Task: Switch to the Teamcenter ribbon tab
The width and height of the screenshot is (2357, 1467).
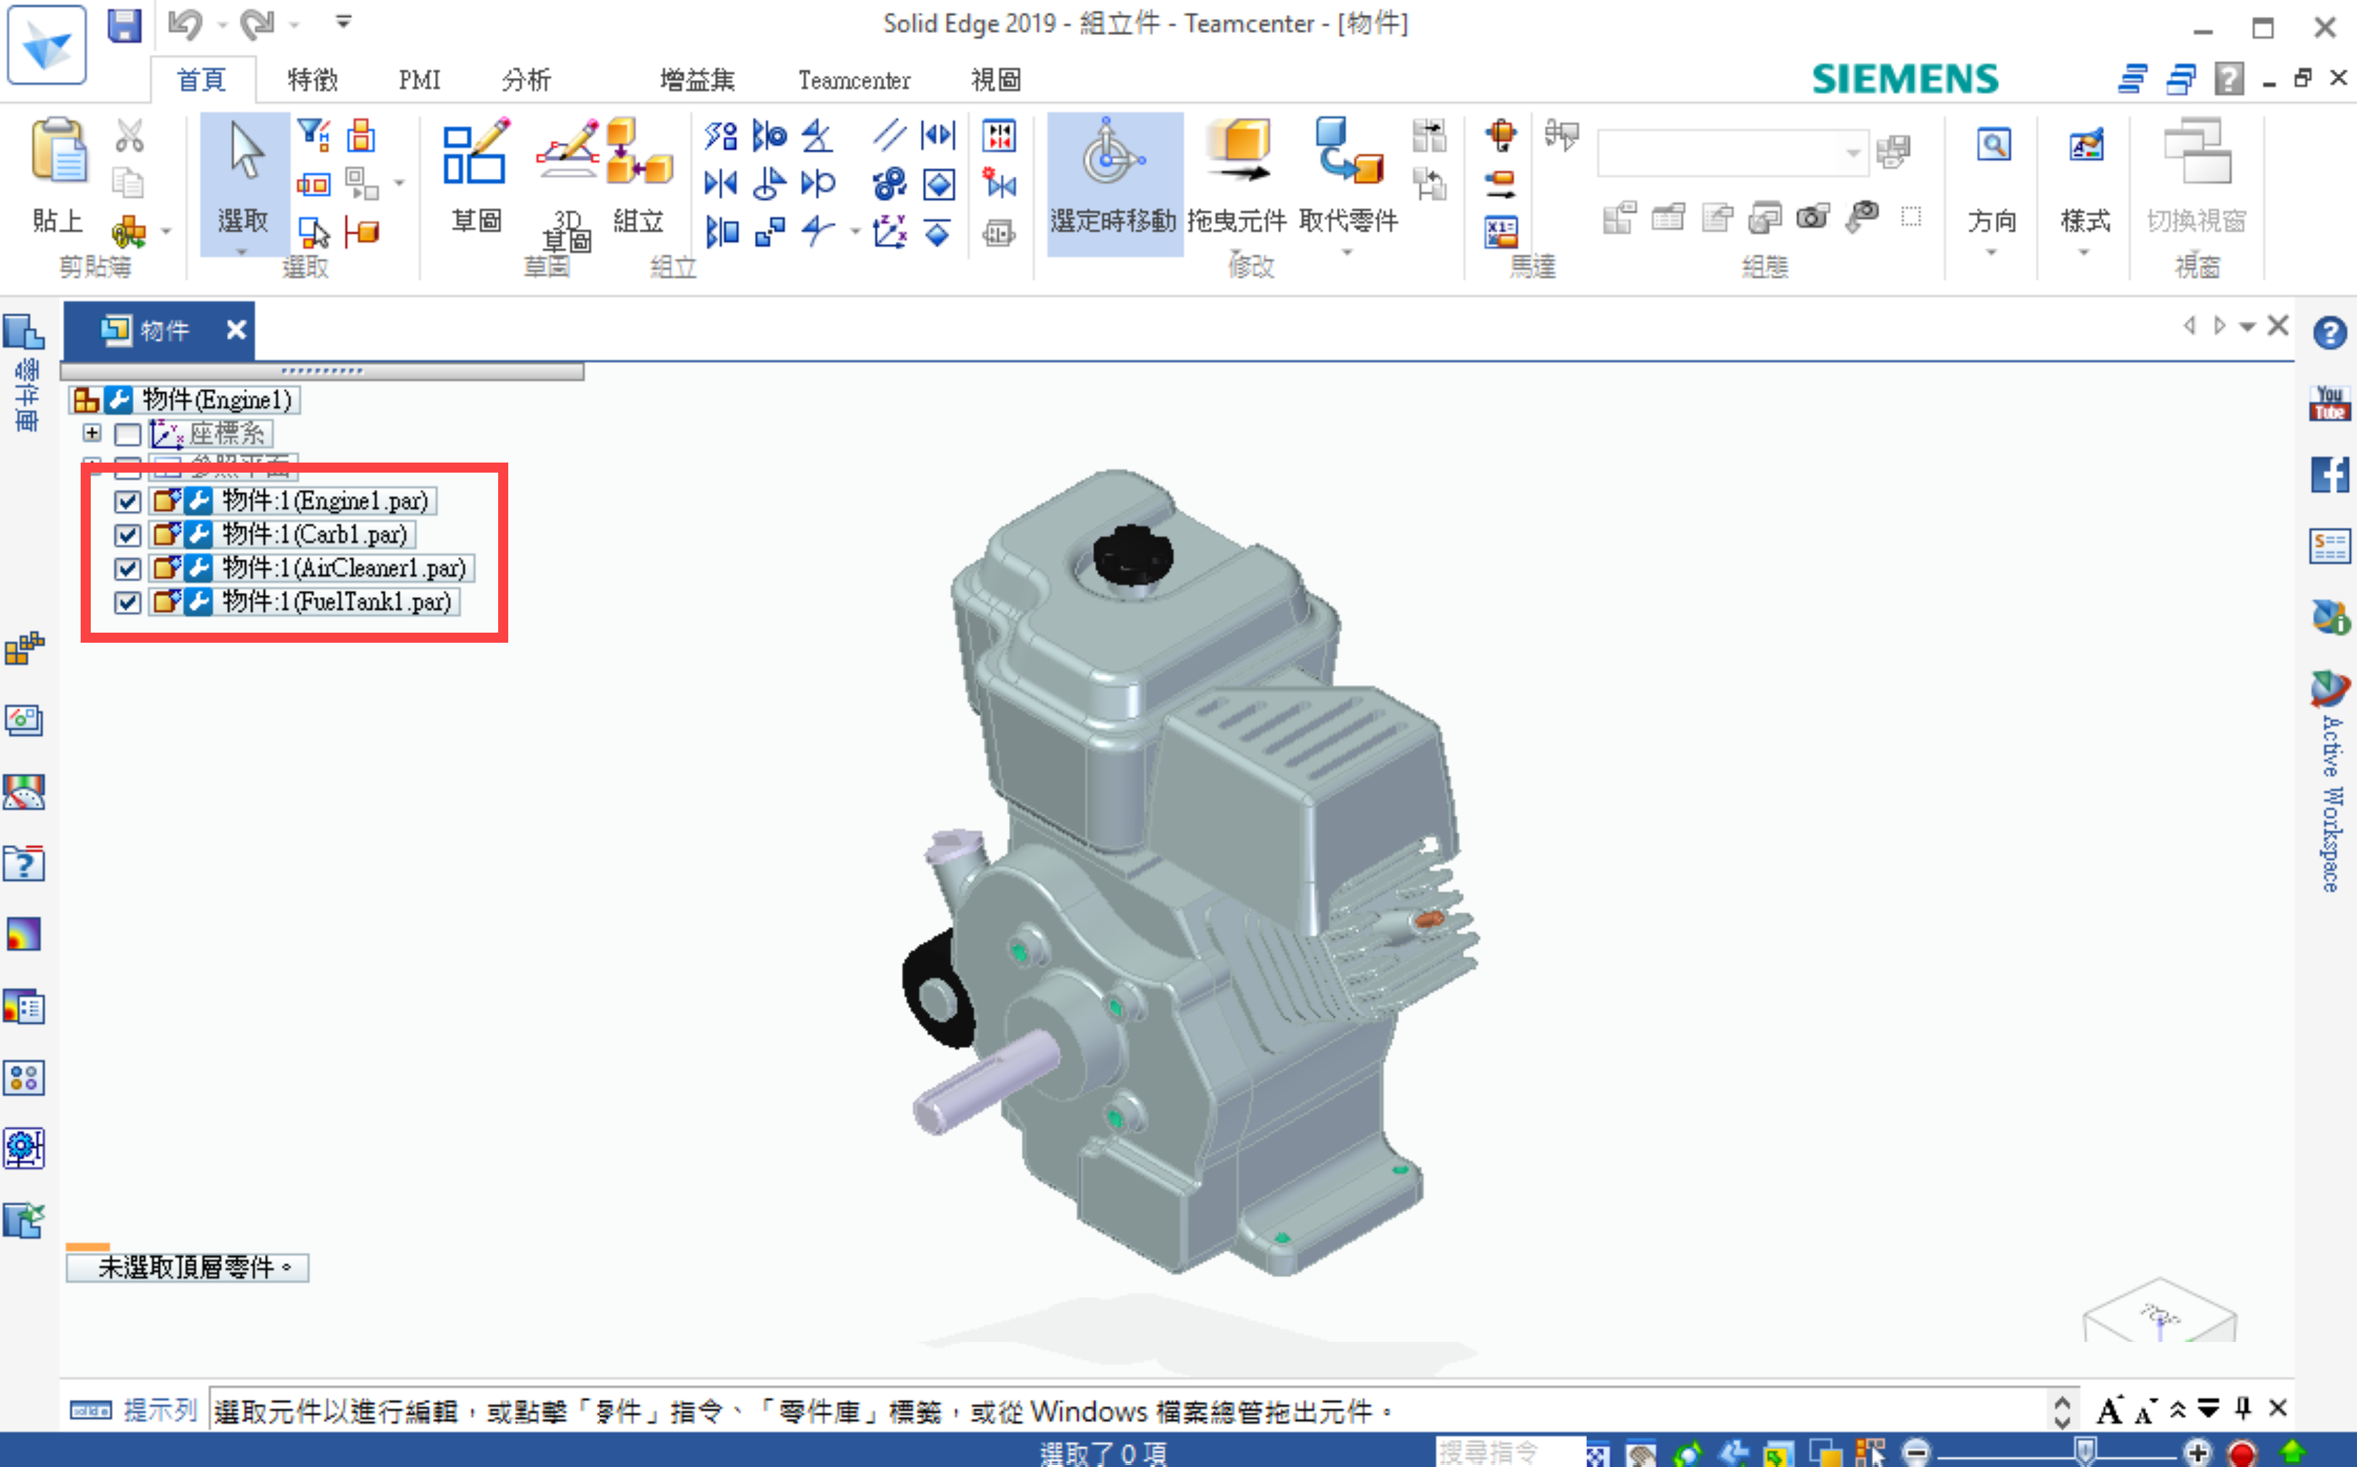Action: pos(854,79)
